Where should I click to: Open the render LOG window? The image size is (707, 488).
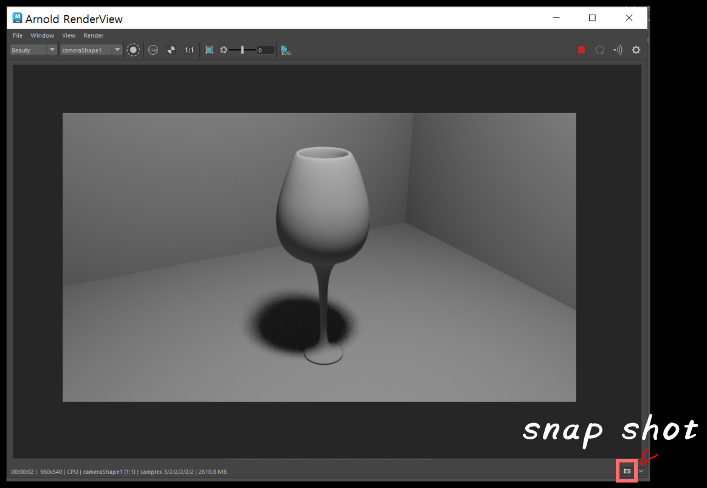pyautogui.click(x=286, y=50)
